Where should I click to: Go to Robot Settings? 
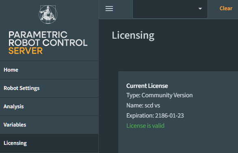tap(49, 88)
